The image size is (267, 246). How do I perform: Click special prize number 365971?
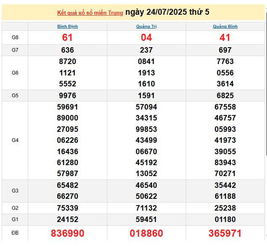coord(225,233)
